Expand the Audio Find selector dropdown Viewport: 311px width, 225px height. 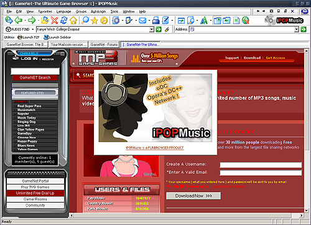point(33,29)
